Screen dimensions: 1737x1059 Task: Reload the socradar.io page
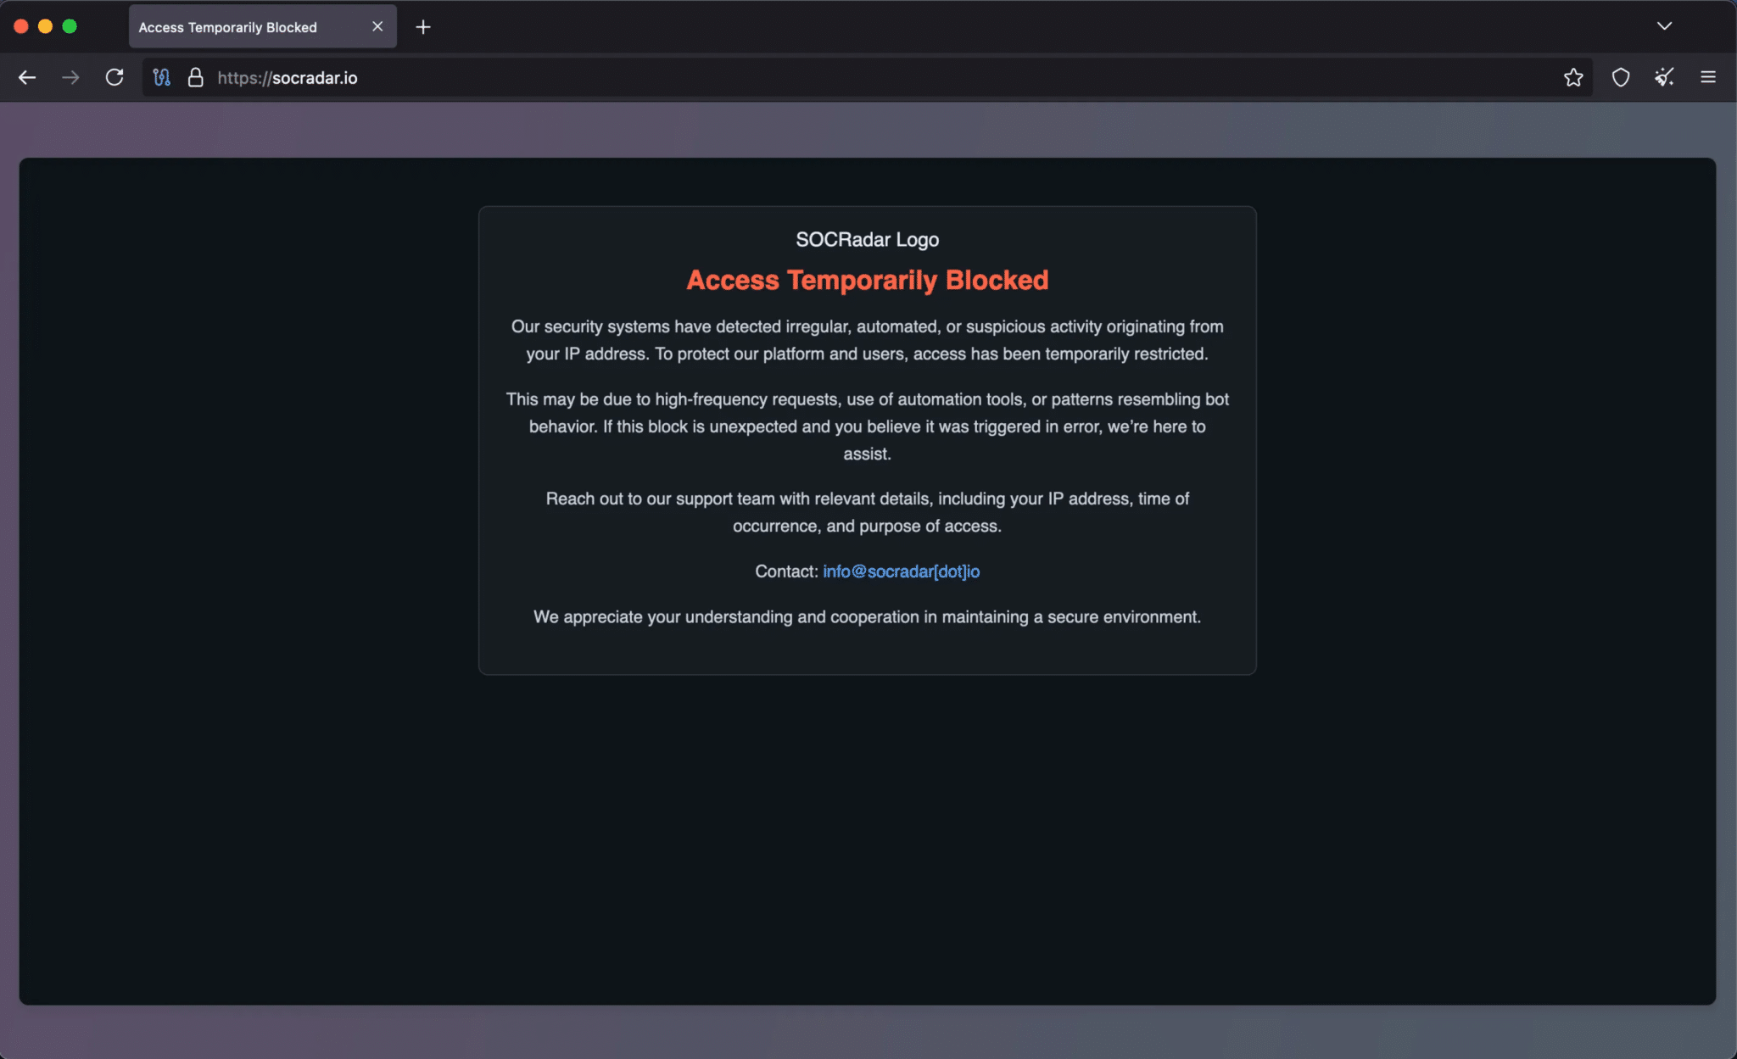coord(114,77)
